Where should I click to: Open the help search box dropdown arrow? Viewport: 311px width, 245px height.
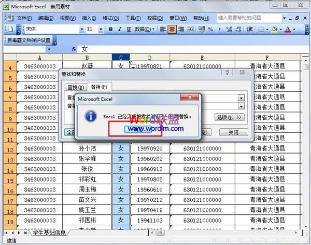click(x=284, y=18)
